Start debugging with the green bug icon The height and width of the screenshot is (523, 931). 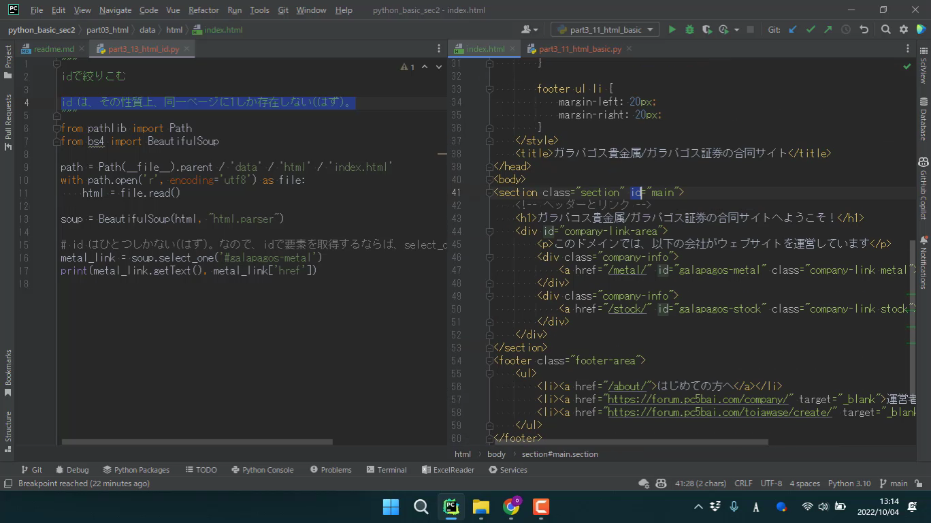click(x=689, y=29)
